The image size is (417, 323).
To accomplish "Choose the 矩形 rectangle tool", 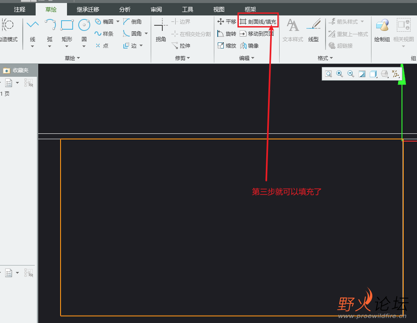I will point(67,30).
